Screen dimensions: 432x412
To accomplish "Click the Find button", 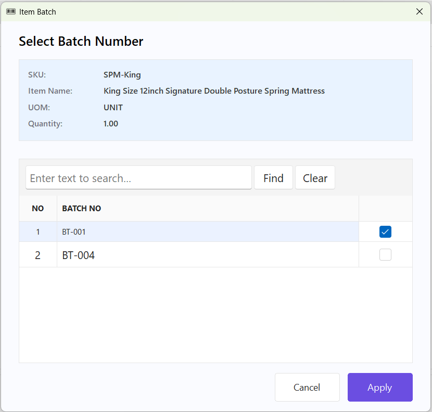I will pos(273,177).
